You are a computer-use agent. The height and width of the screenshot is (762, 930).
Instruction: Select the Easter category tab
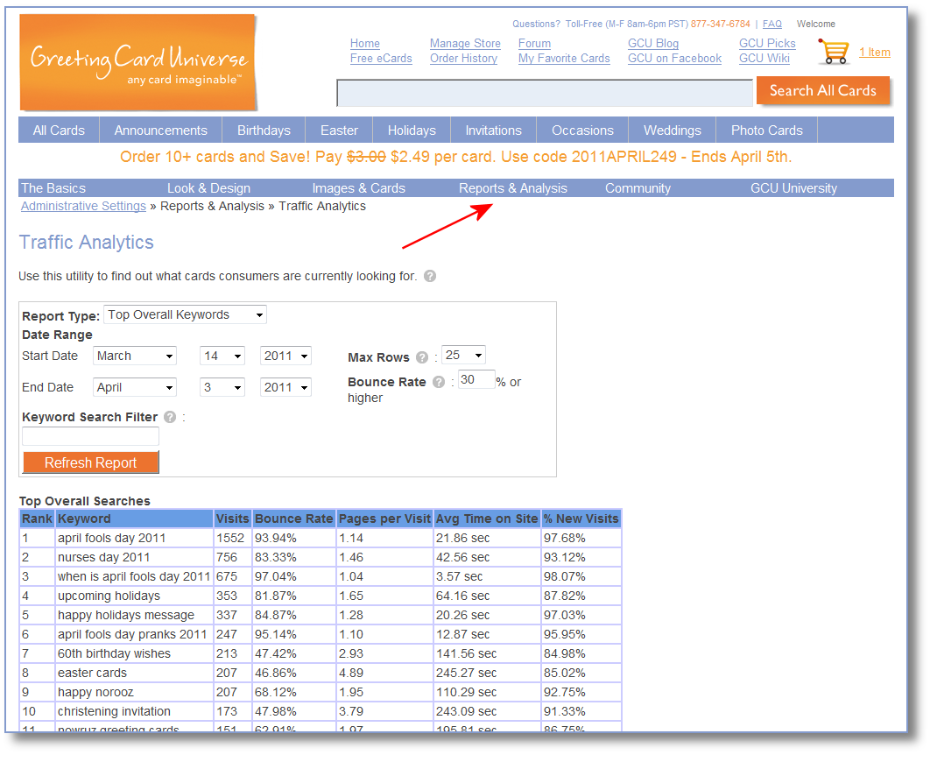339,131
